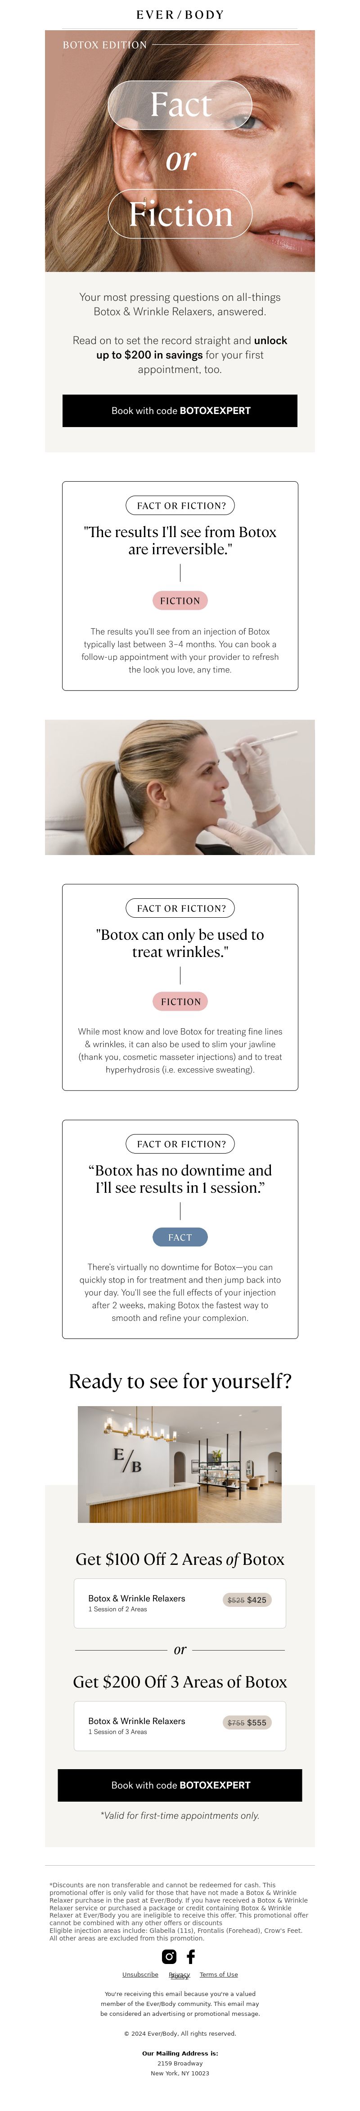Click the $425 price badge

click(247, 1600)
